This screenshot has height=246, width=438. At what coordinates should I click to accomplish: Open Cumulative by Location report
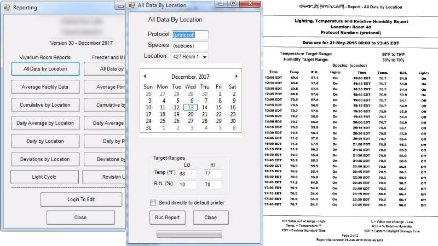(x=45, y=105)
